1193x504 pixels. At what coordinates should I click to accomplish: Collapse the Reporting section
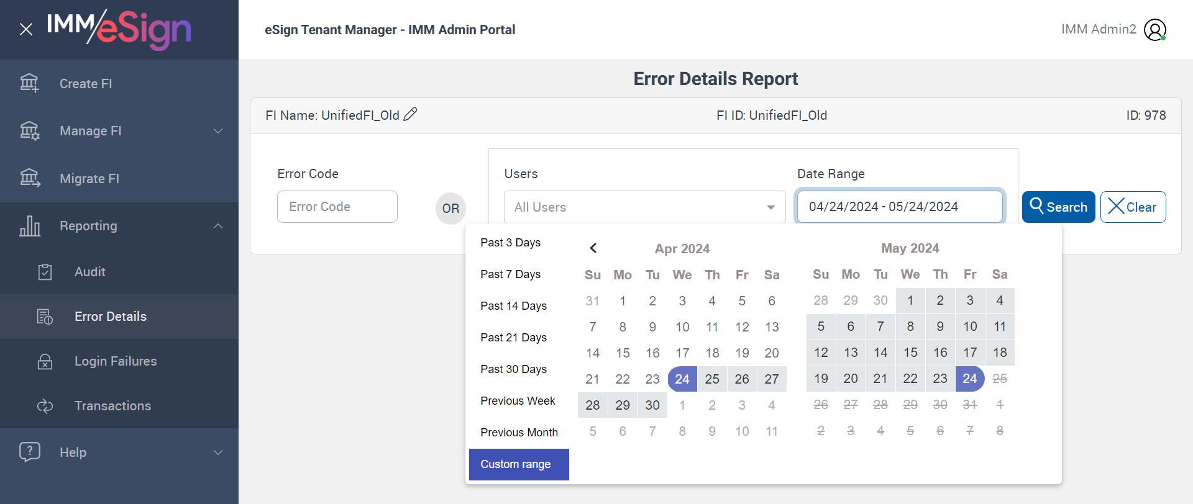(218, 226)
